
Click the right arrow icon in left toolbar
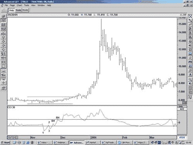[3, 50]
